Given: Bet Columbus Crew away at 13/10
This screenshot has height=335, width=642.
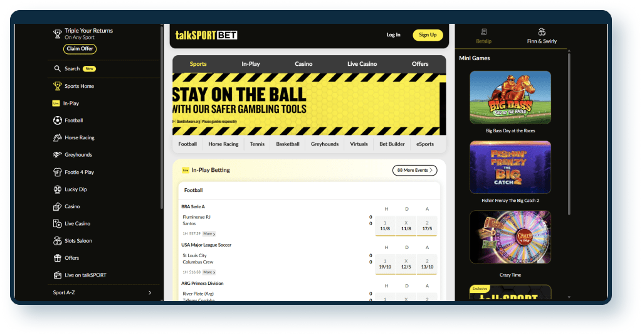Looking at the screenshot, I should tap(427, 264).
